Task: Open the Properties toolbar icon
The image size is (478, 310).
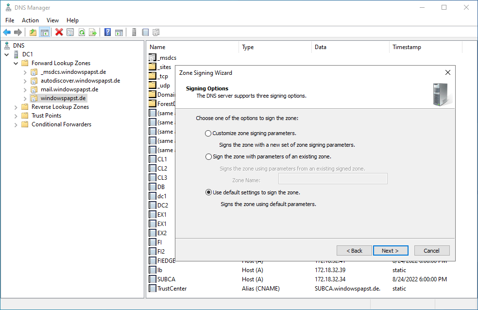Action: 70,33
